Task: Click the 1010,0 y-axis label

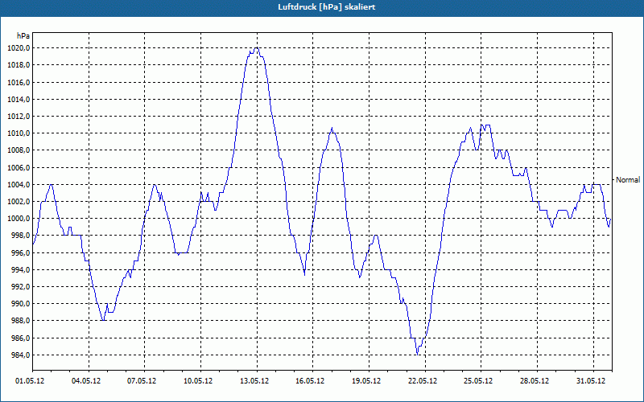Action: [18, 133]
